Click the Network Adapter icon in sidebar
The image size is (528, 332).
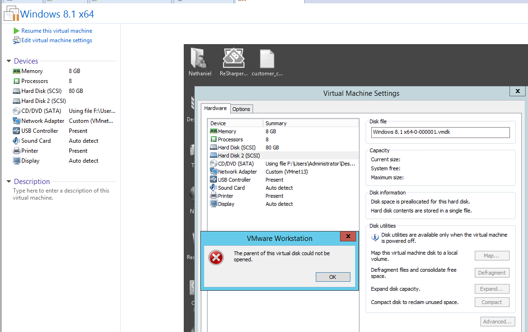click(x=17, y=121)
